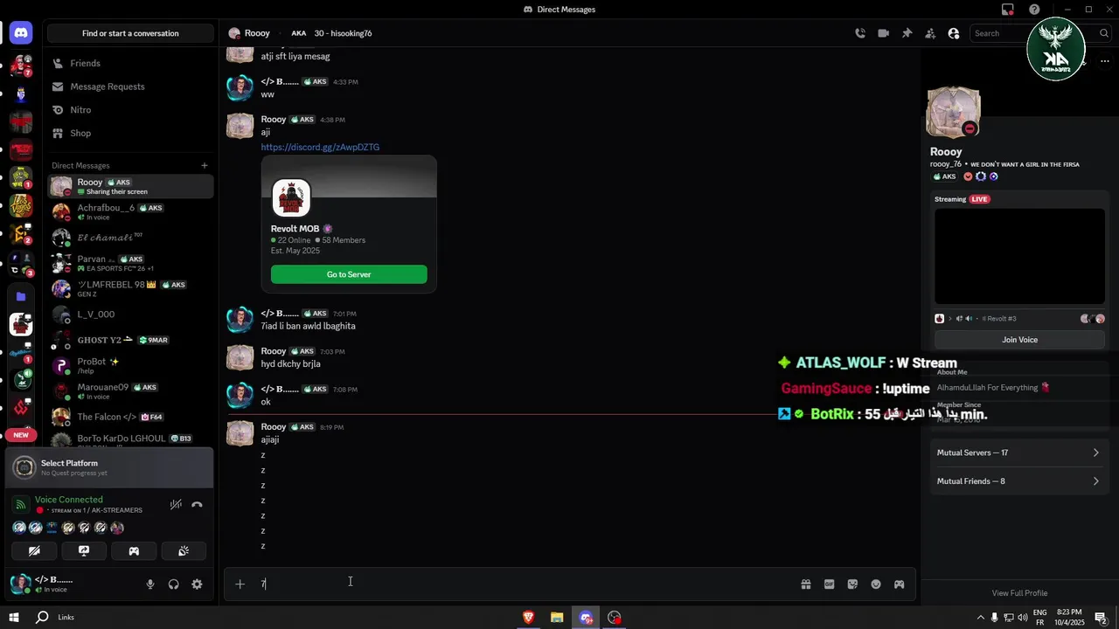Add friends to this DM

[x=930, y=33]
